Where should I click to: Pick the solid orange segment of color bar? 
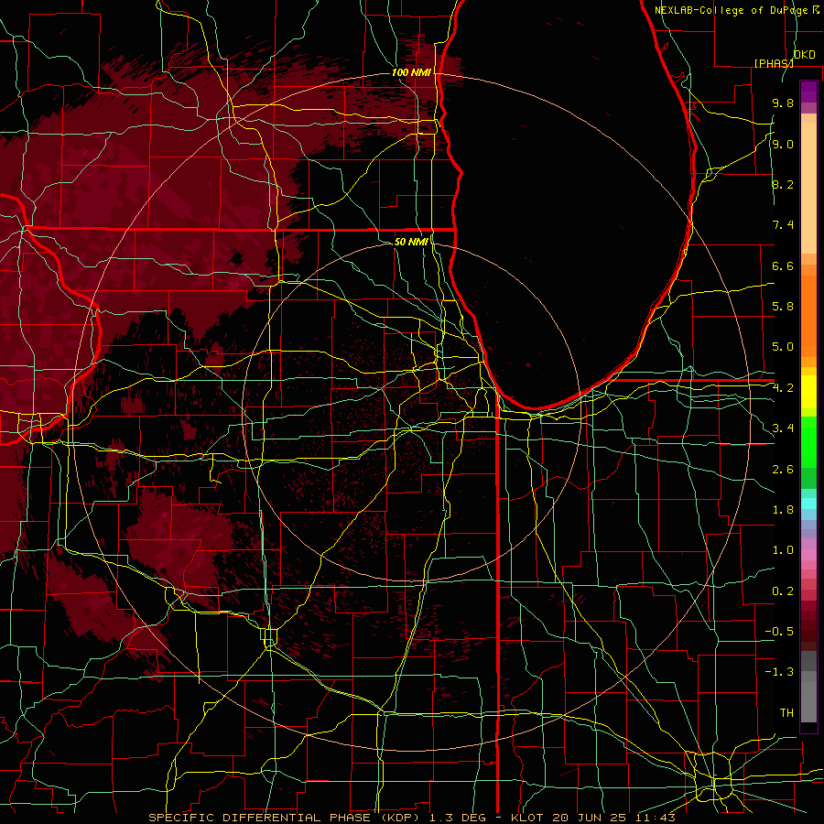[x=808, y=315]
